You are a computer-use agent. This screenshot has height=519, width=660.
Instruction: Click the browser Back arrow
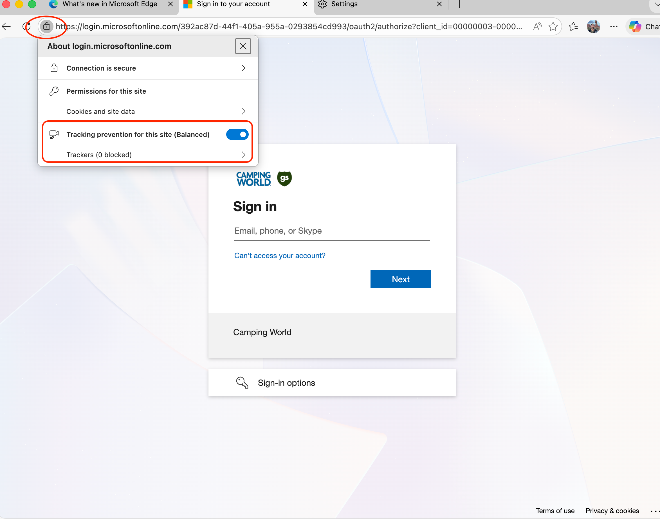pyautogui.click(x=7, y=27)
